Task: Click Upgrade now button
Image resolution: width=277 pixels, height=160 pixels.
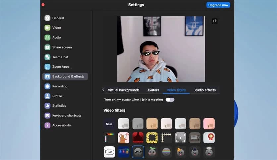Action: (218, 5)
